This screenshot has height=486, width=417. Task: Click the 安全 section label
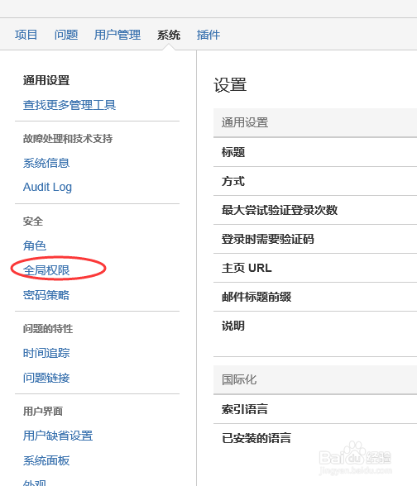coord(33,222)
